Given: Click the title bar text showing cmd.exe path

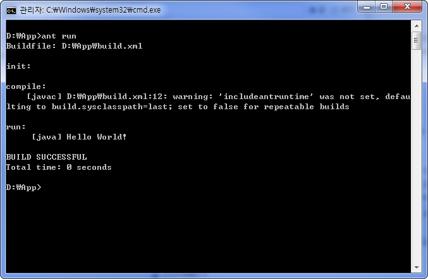Looking at the screenshot, I should tap(90, 10).
